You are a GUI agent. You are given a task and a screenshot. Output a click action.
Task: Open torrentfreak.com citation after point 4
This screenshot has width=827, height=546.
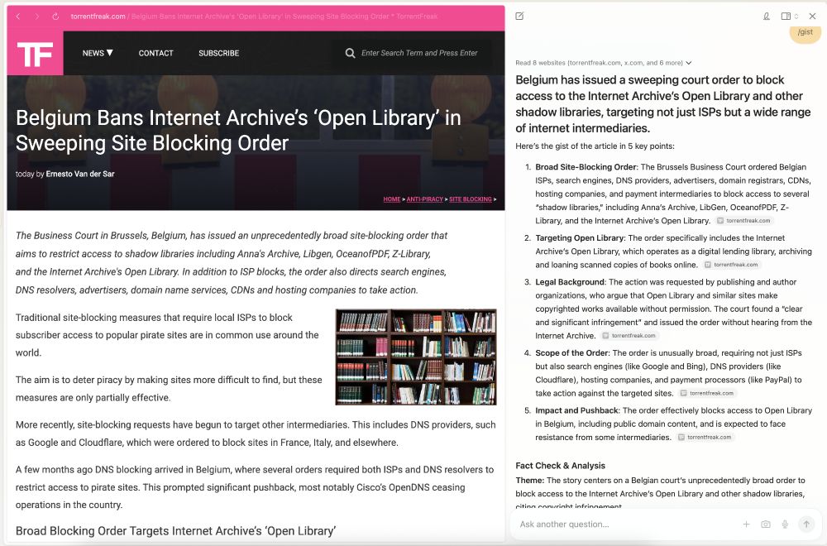click(707, 393)
